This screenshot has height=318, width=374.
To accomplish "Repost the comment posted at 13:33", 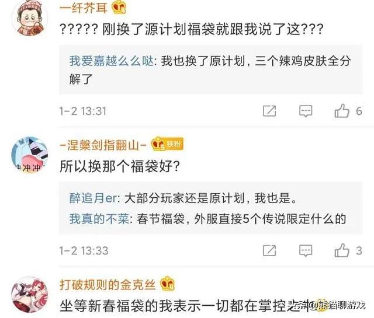I will click(x=269, y=250).
